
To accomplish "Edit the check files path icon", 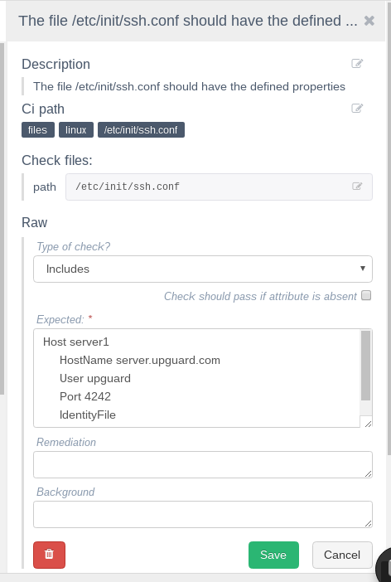I will [357, 187].
